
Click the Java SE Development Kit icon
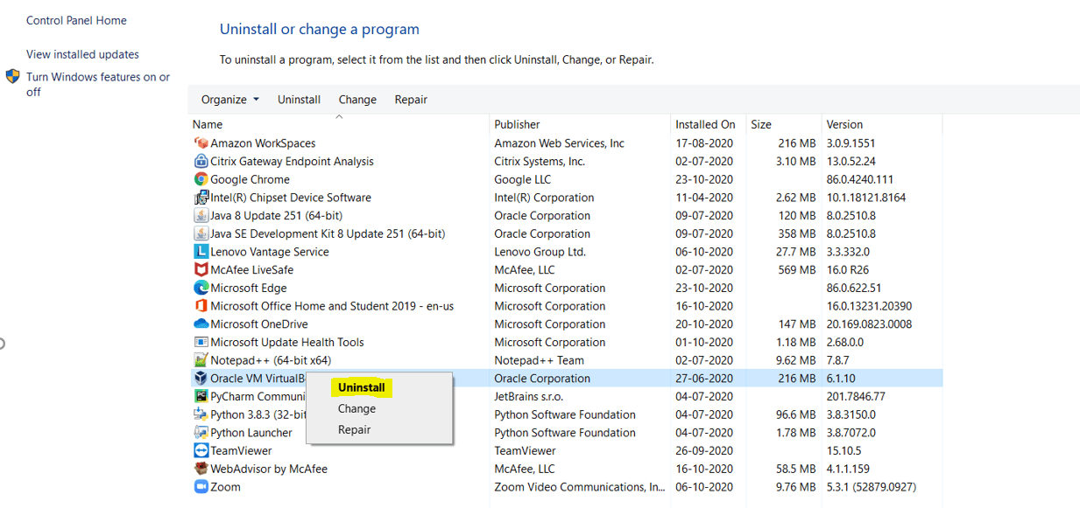point(201,233)
